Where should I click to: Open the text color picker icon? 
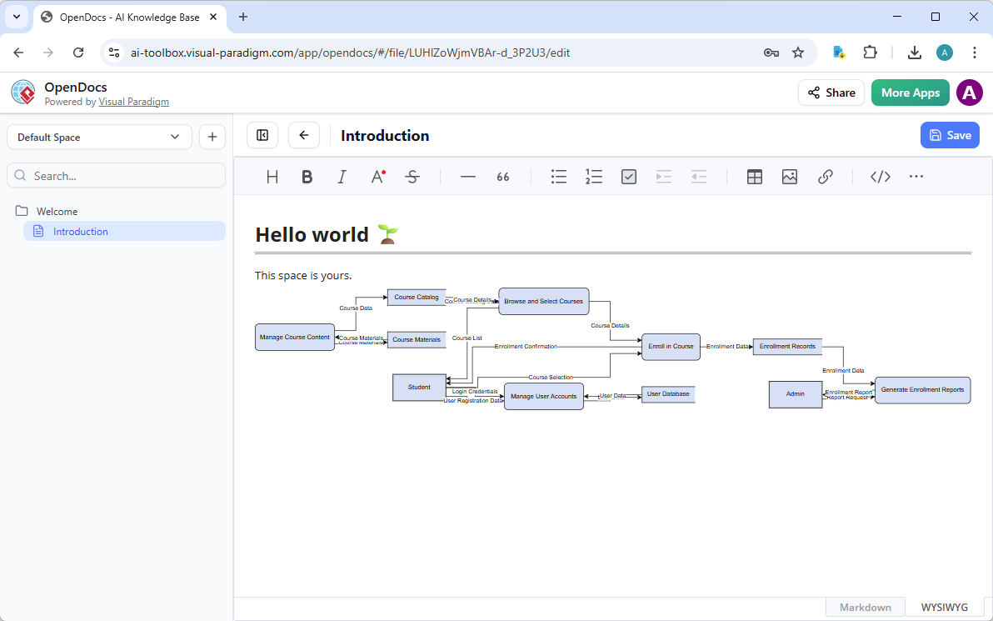pyautogui.click(x=377, y=176)
